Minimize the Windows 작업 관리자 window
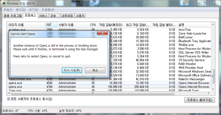 click(x=199, y=3)
